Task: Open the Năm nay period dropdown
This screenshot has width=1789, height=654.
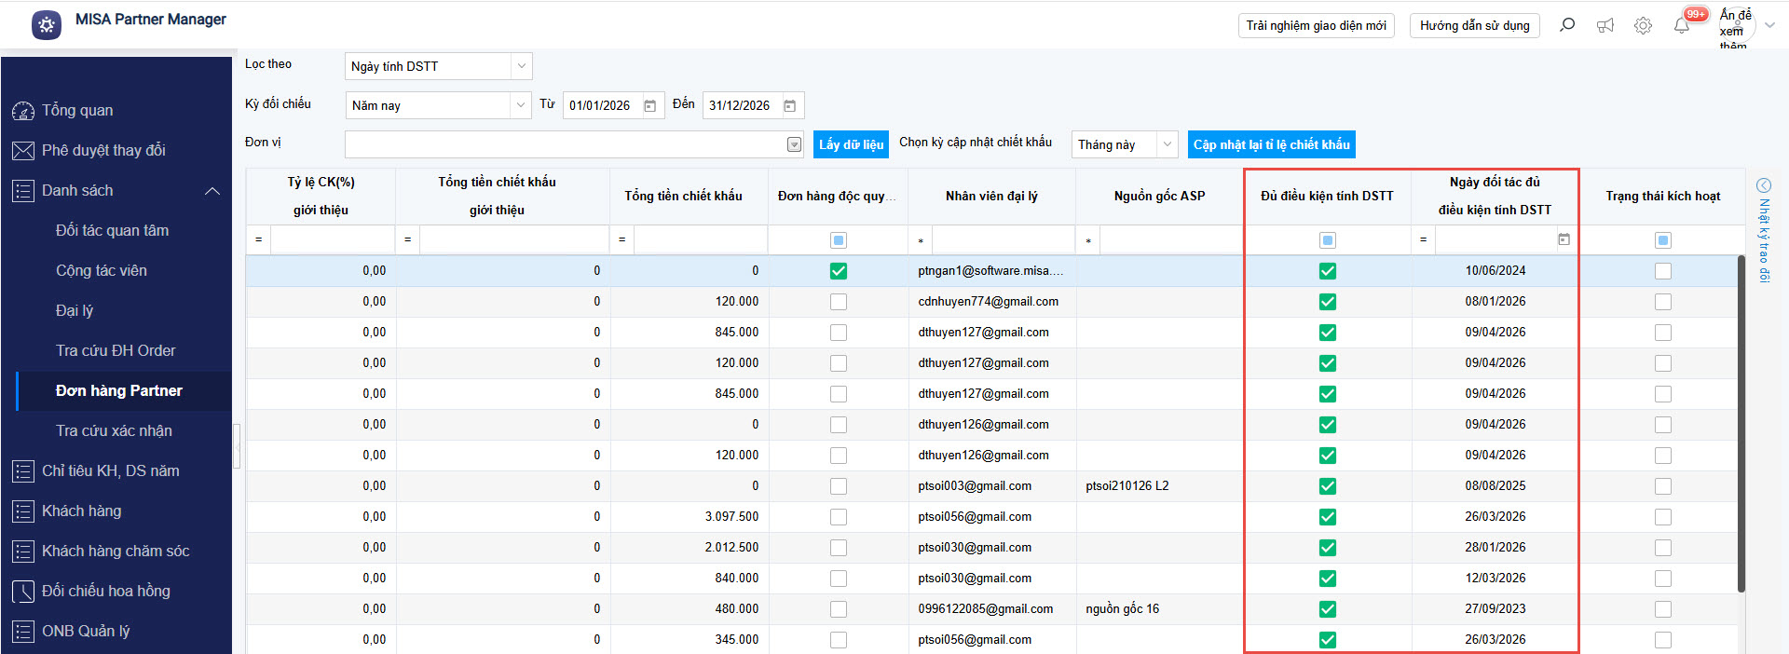Action: [x=521, y=106]
